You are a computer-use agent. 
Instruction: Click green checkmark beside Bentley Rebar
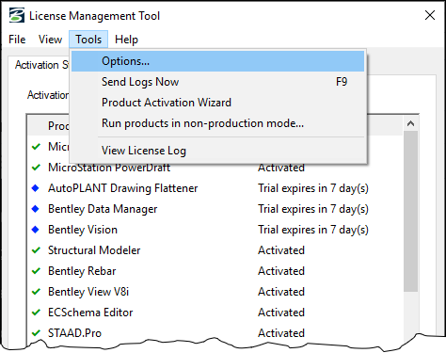36,271
